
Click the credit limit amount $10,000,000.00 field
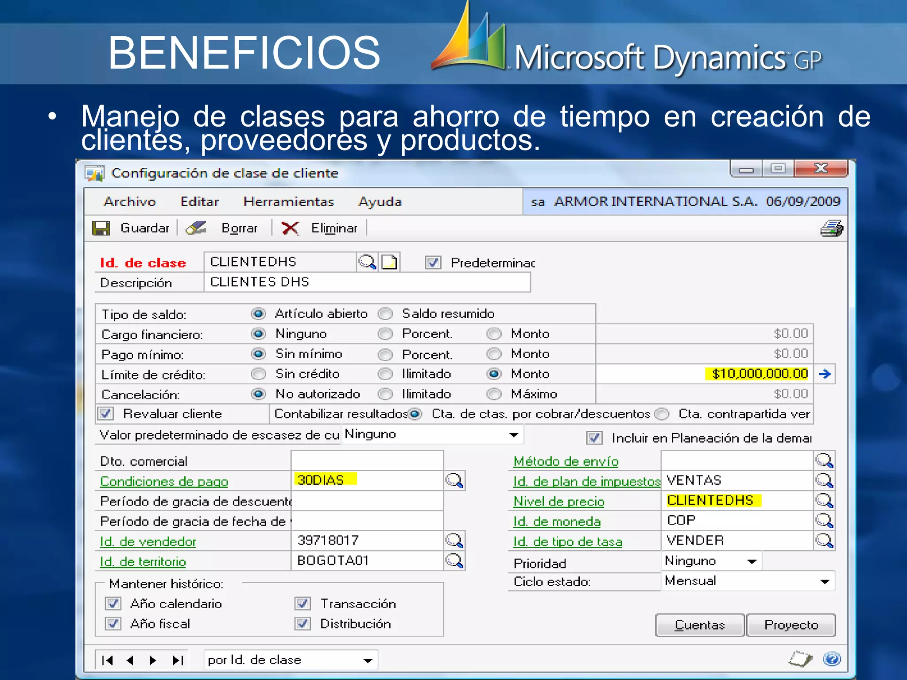705,374
